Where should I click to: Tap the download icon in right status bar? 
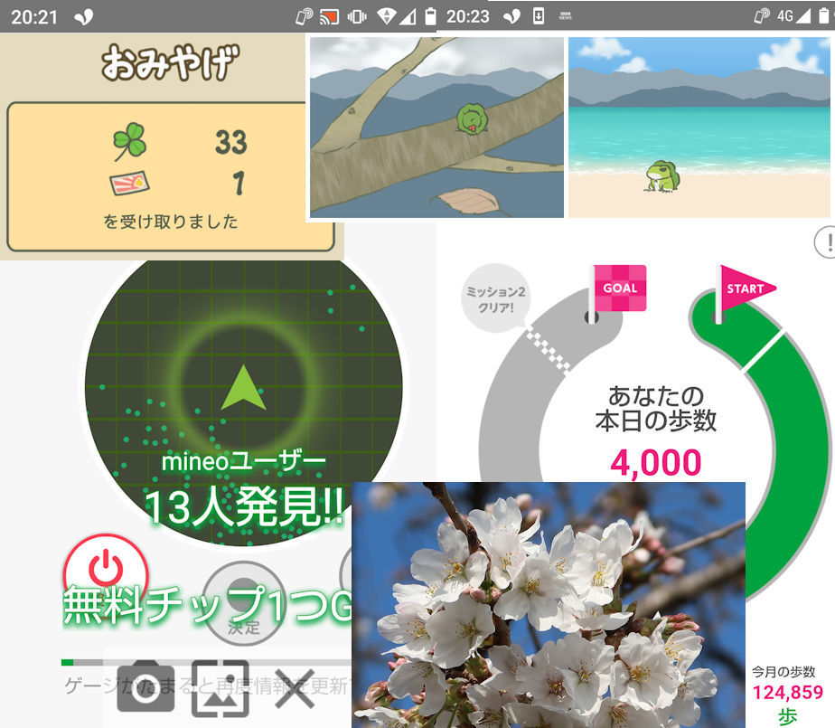539,16
